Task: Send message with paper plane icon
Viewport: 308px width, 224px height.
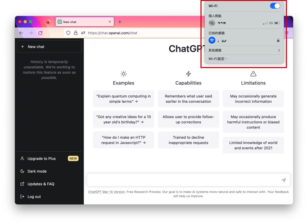Action: 284,180
